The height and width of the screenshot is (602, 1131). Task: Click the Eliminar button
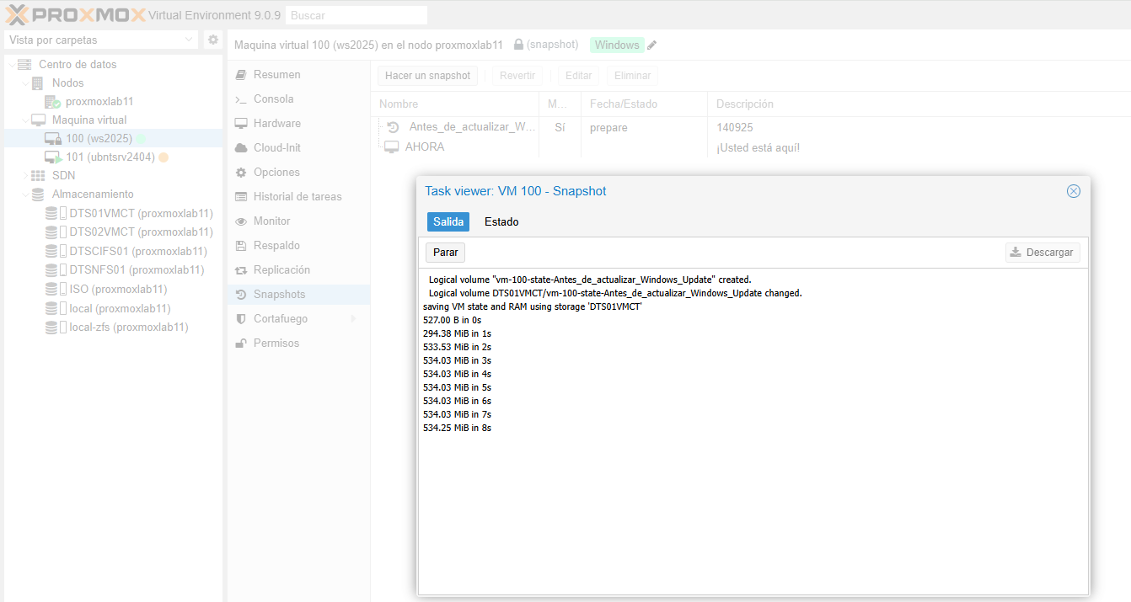coord(633,76)
